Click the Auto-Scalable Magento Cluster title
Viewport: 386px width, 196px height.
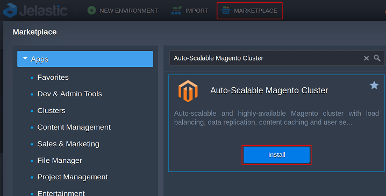(x=269, y=91)
